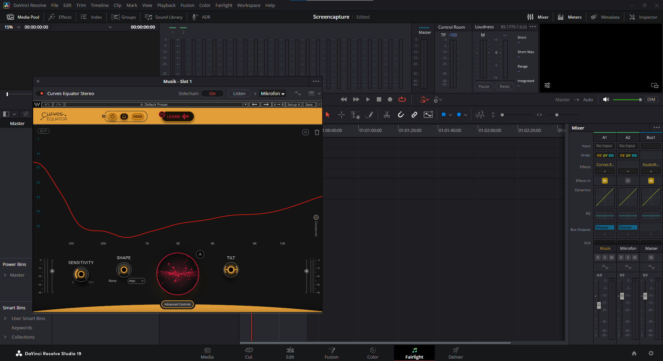Image resolution: width=663 pixels, height=361 pixels.
Task: Adjust the green monitor volume slider
Action: coord(627,100)
